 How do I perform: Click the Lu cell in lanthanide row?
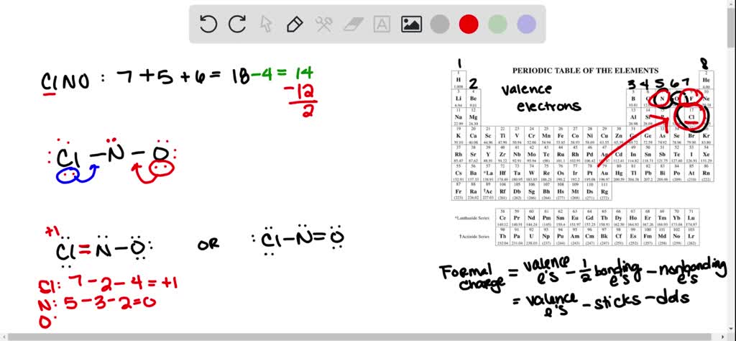click(x=692, y=218)
